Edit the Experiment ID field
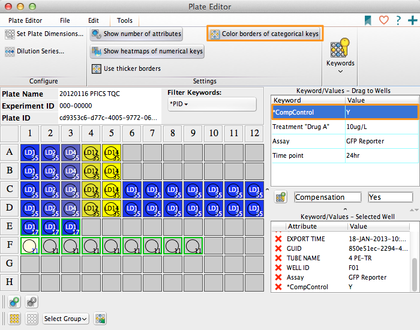Screen dimensions: 420x330 109,106
